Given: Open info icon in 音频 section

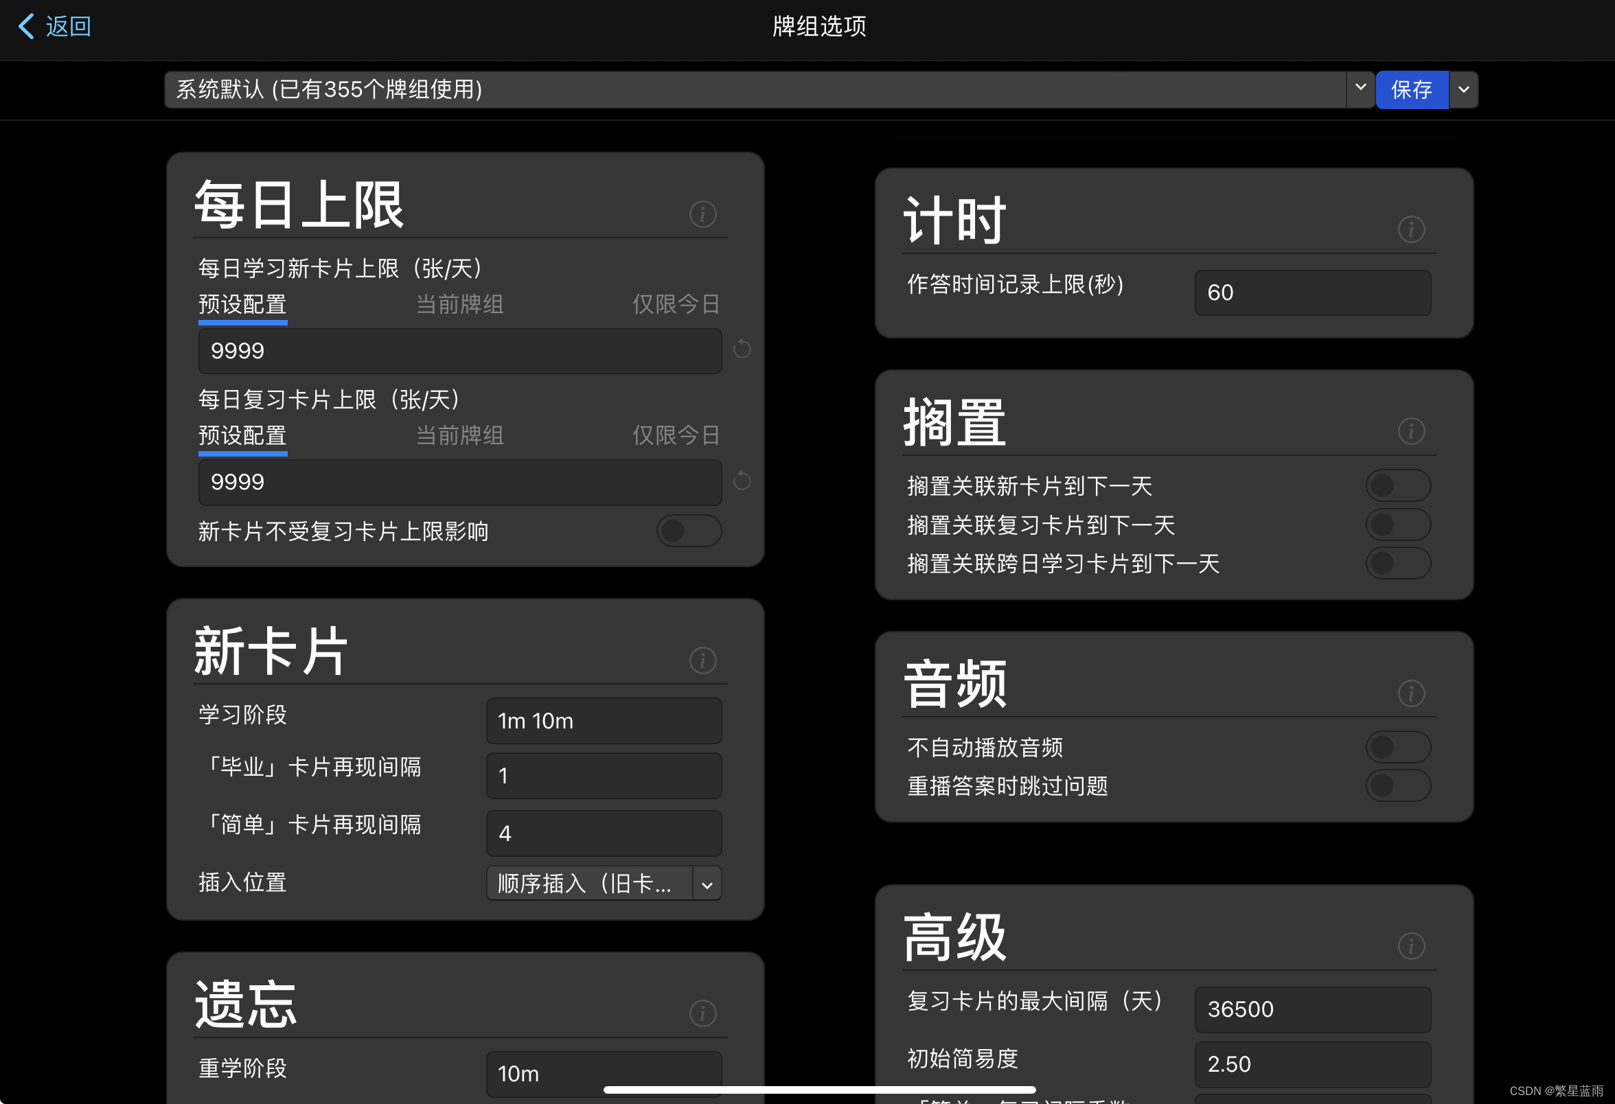Looking at the screenshot, I should pos(1410,693).
